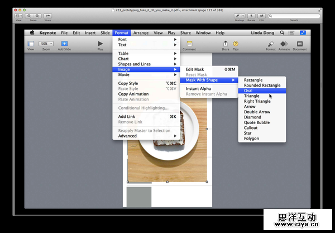Image resolution: width=335 pixels, height=233 pixels.
Task: Open the Comment tool in toolbar
Action: (x=189, y=44)
